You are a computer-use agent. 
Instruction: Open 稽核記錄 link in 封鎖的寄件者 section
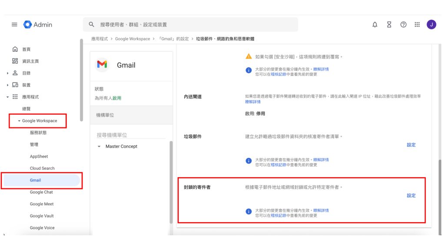pyautogui.click(x=279, y=216)
